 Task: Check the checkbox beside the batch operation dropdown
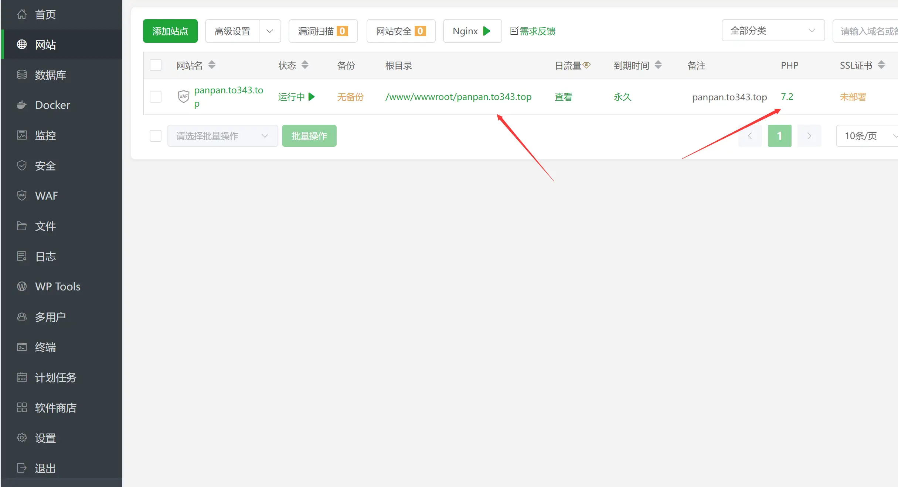155,135
